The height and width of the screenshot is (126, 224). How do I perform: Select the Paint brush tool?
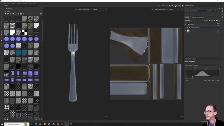point(1,9)
